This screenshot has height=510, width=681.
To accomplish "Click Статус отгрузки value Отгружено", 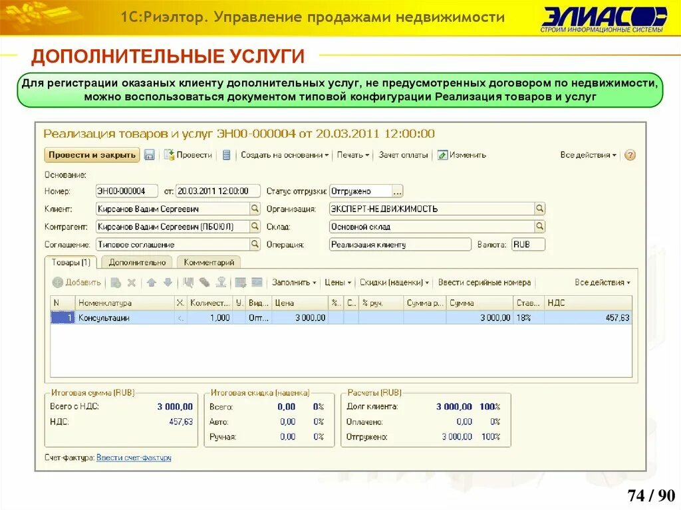I will [360, 191].
